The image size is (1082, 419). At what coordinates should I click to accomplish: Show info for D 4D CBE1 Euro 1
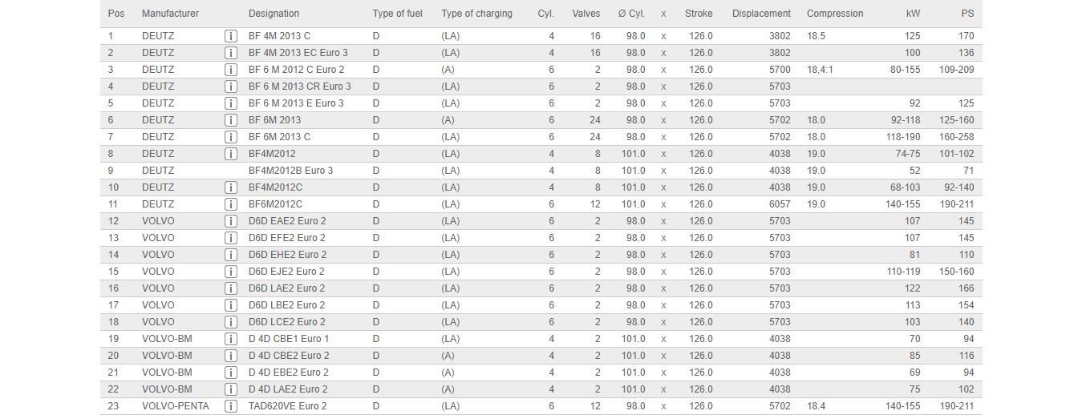pos(231,339)
